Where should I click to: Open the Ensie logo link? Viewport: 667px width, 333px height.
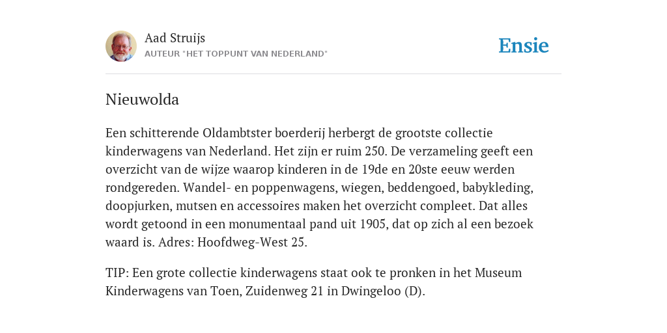524,46
